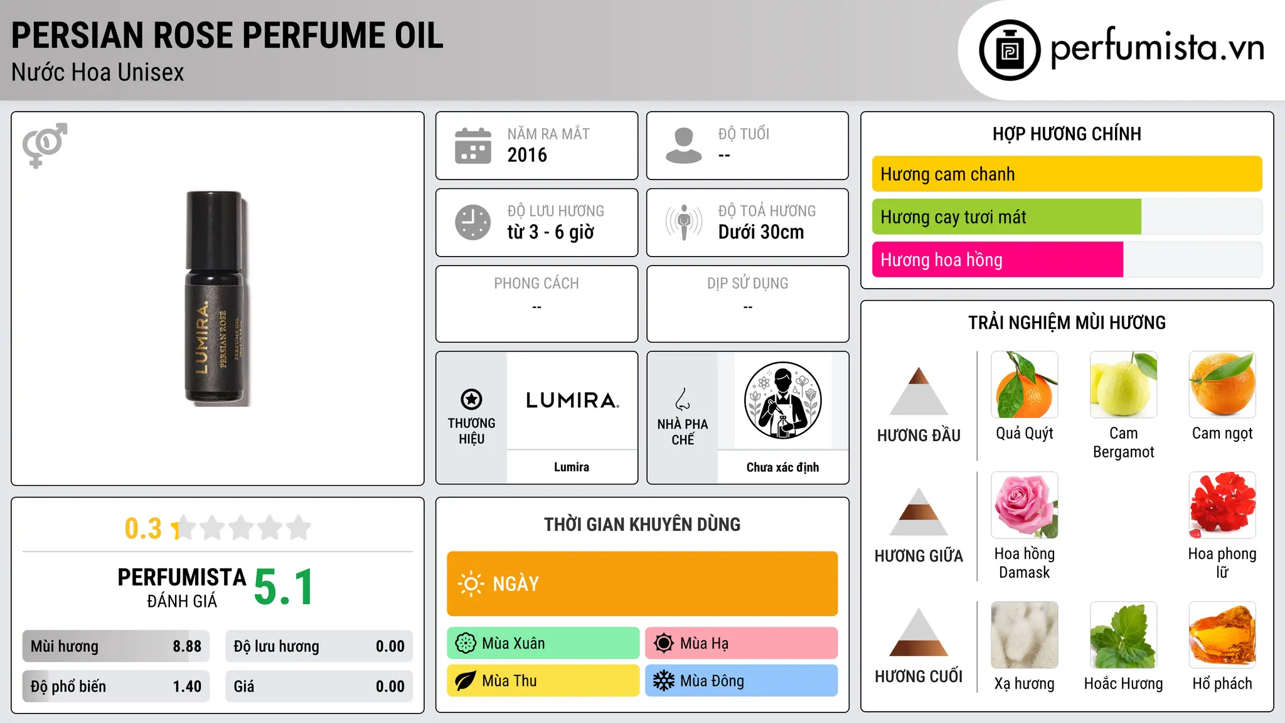This screenshot has width=1285, height=723.
Task: Click the unisex gender symbol icon
Action: click(x=45, y=145)
